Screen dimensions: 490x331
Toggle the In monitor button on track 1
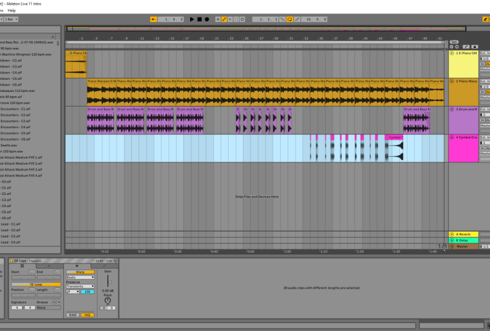(483, 64)
